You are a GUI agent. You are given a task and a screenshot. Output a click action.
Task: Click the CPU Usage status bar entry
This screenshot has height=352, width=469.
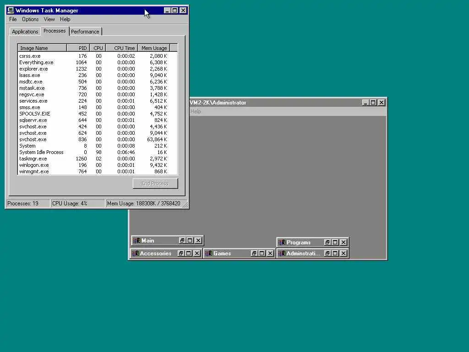pos(77,203)
